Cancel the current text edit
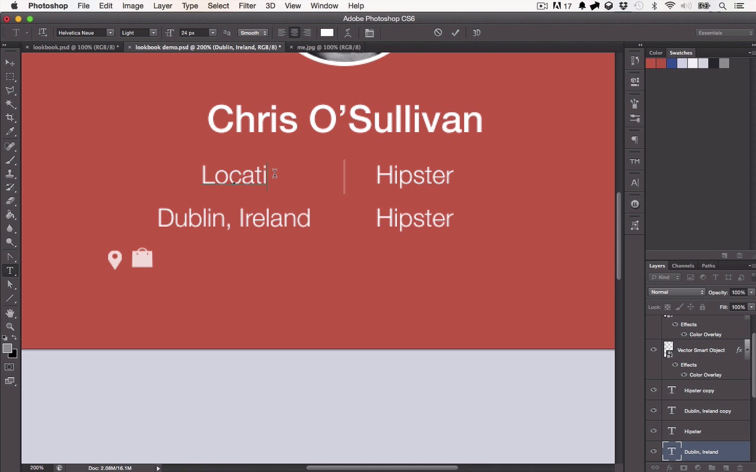The width and height of the screenshot is (756, 472). pyautogui.click(x=438, y=32)
